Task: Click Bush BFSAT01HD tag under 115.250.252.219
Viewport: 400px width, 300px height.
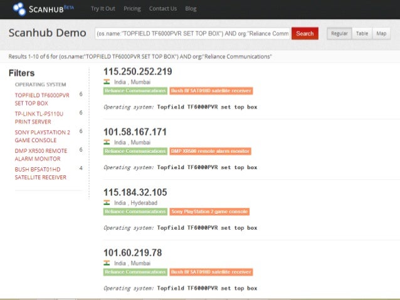Action: point(211,91)
